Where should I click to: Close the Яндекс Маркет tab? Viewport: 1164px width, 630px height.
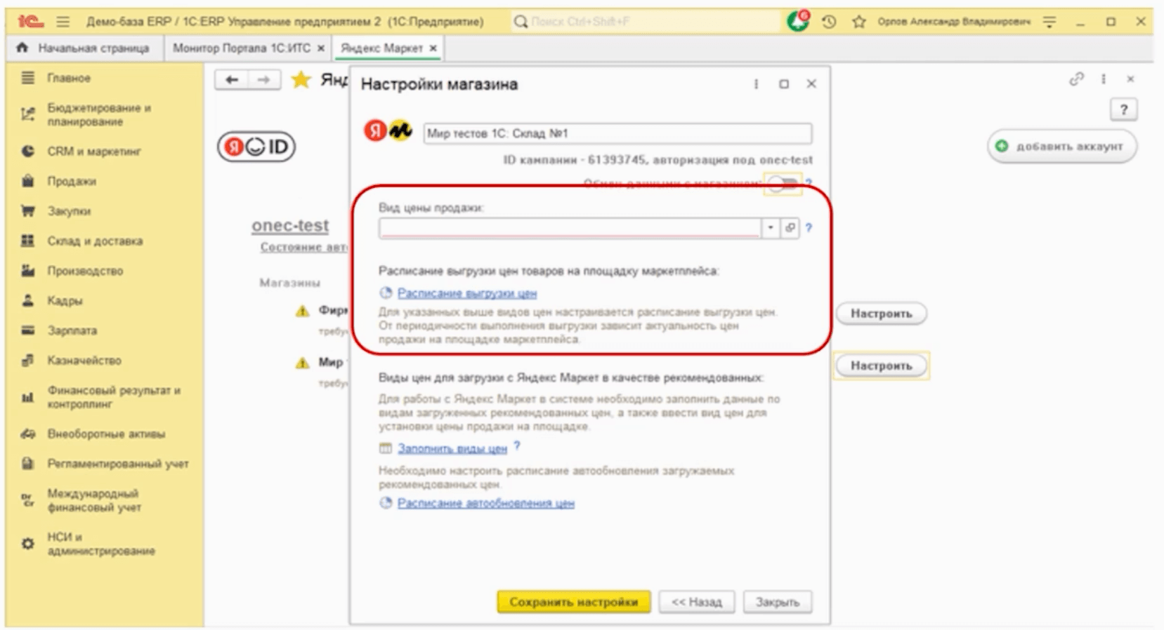pyautogui.click(x=433, y=48)
